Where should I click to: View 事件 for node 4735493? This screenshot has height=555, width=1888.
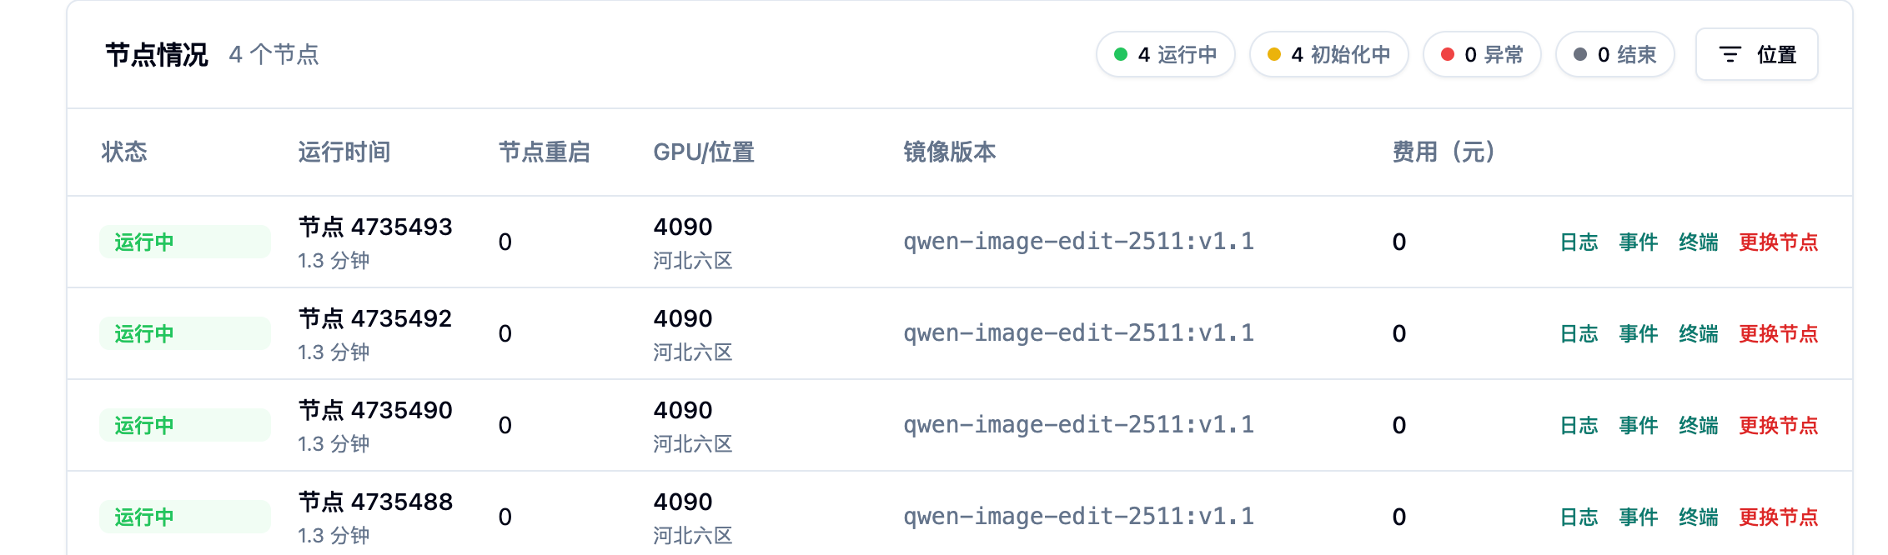[x=1639, y=242]
